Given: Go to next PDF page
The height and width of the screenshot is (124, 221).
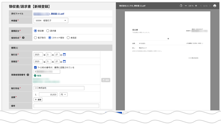Looking at the screenshot, I should coord(210,6).
